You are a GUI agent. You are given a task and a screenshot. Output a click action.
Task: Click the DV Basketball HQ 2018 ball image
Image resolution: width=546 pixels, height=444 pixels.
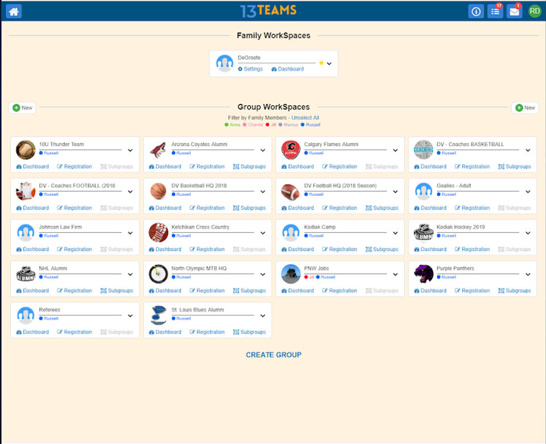click(158, 191)
